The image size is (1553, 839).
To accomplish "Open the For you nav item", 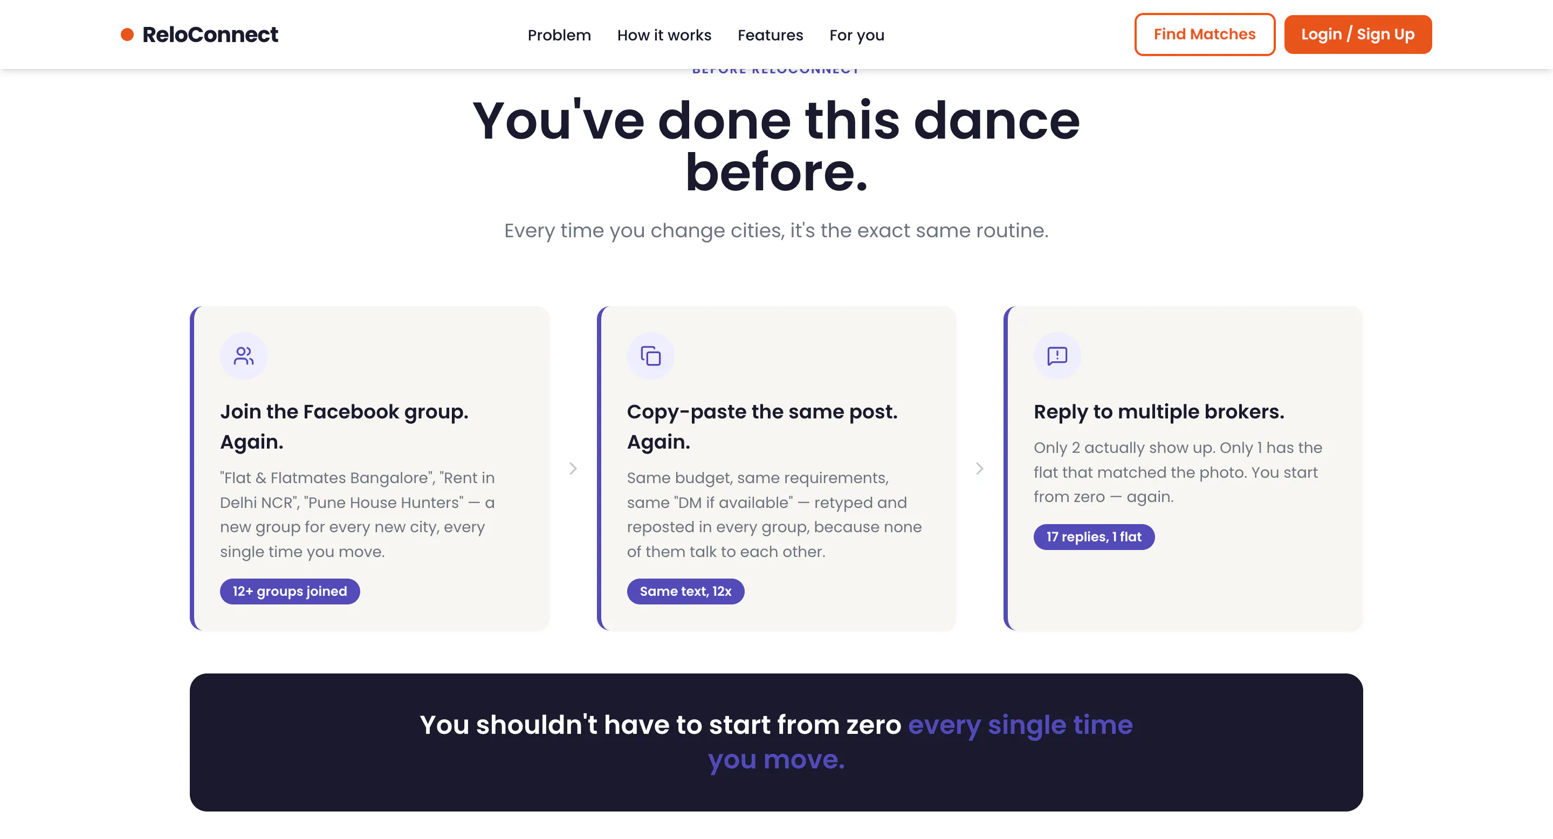I will [x=857, y=35].
